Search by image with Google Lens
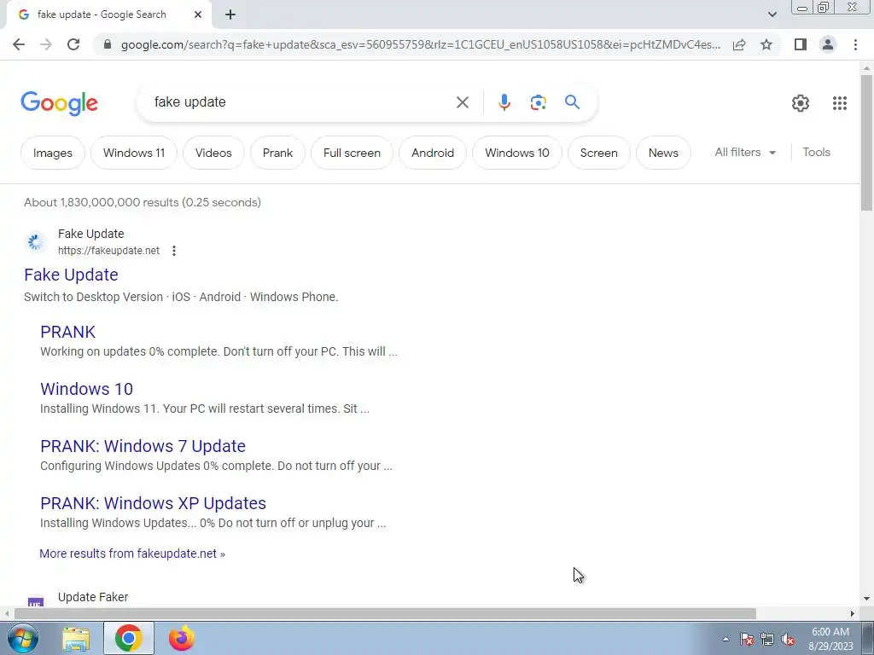The width and height of the screenshot is (874, 655). (538, 102)
